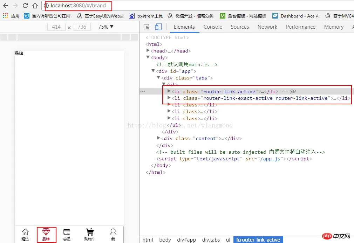Image resolution: width=354 pixels, height=243 pixels.
Task: View site info icon in address bar
Action: tap(46, 6)
